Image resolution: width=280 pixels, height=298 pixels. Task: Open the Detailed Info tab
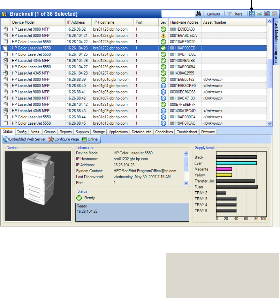coord(141,132)
